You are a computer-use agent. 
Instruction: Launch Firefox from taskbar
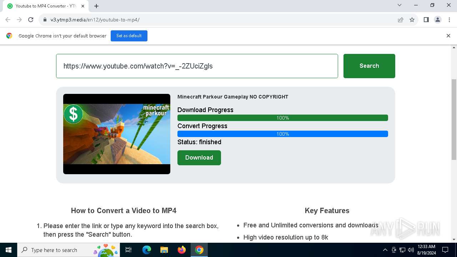(x=182, y=250)
